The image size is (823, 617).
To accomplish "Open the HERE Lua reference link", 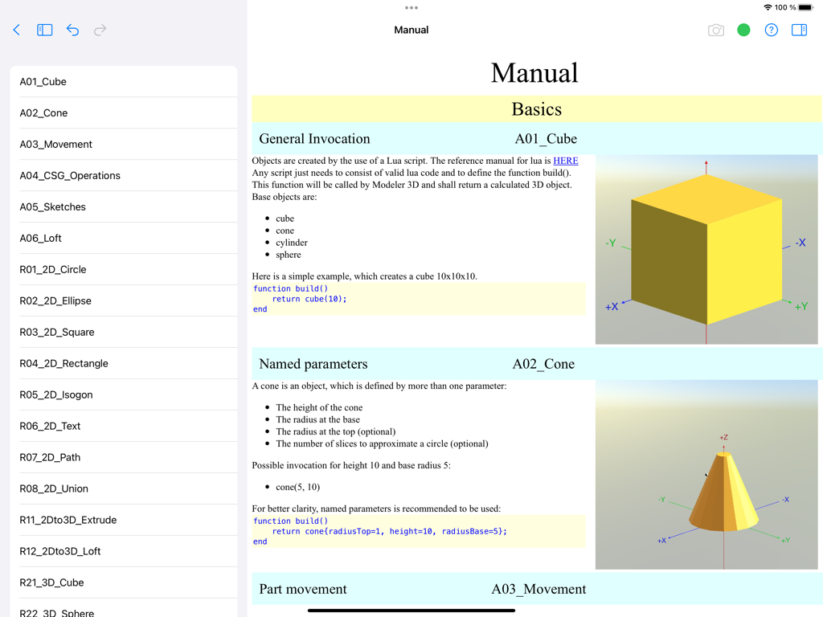I will pos(565,161).
